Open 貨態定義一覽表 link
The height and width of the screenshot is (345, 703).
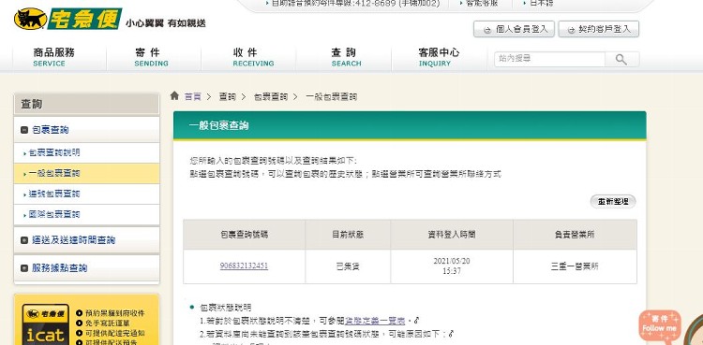pyautogui.click(x=375, y=321)
